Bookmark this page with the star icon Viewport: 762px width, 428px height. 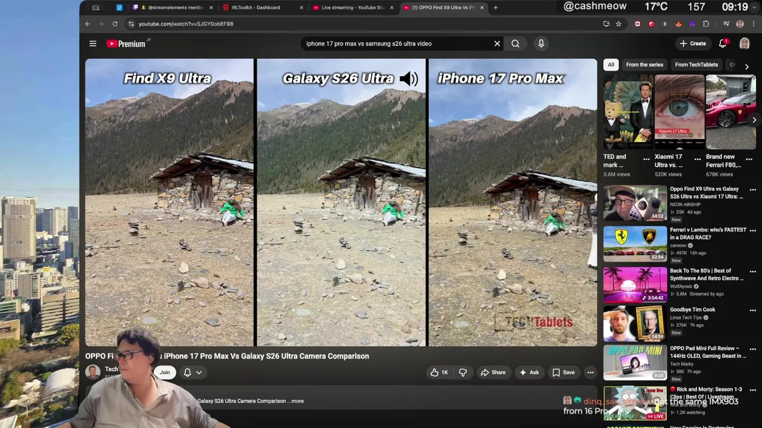coord(619,24)
